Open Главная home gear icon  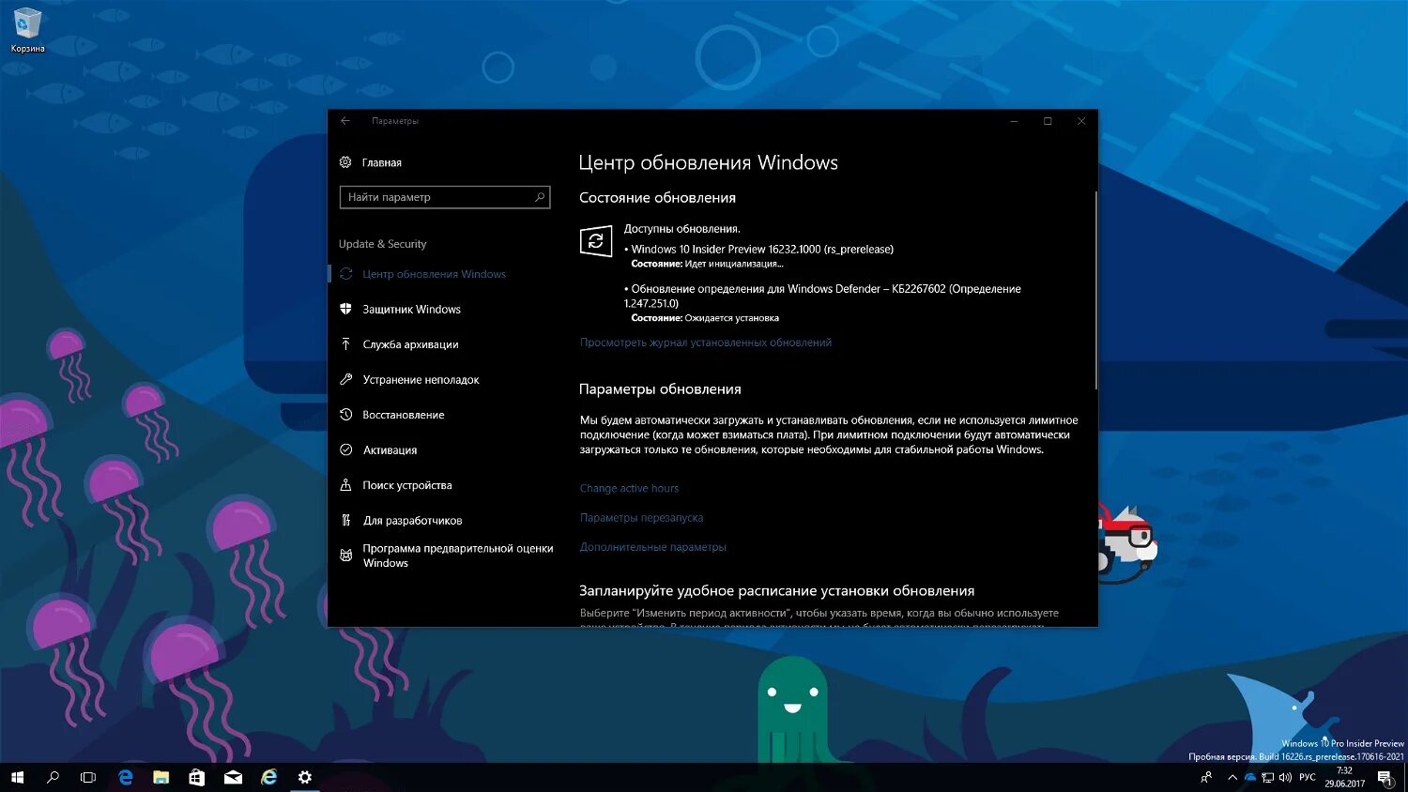coord(345,162)
